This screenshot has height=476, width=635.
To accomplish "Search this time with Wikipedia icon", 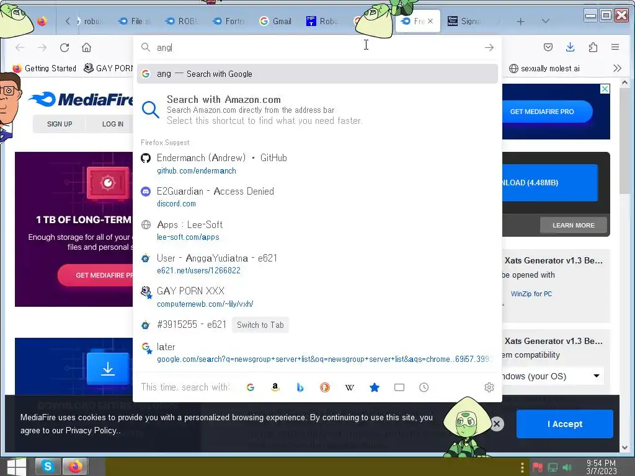I will click(x=350, y=387).
